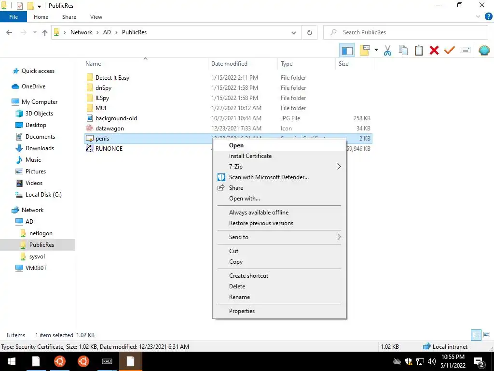Viewport: 494px width, 371px height.
Task: Click the volume speaker tray icon
Action: [x=432, y=361]
